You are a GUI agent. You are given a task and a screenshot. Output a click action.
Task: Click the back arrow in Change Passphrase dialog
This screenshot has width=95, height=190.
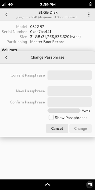click(6, 57)
